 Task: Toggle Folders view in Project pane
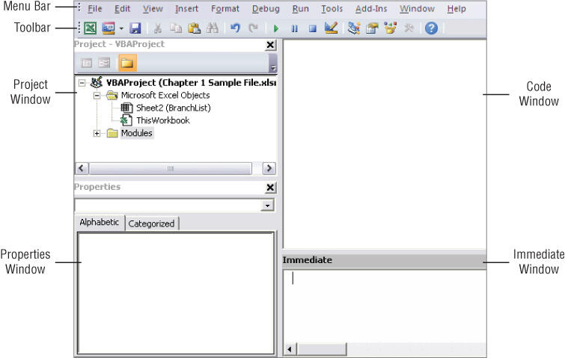click(127, 63)
